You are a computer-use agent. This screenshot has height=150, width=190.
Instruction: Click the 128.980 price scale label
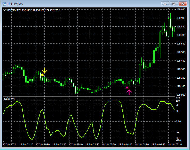(x=181, y=18)
